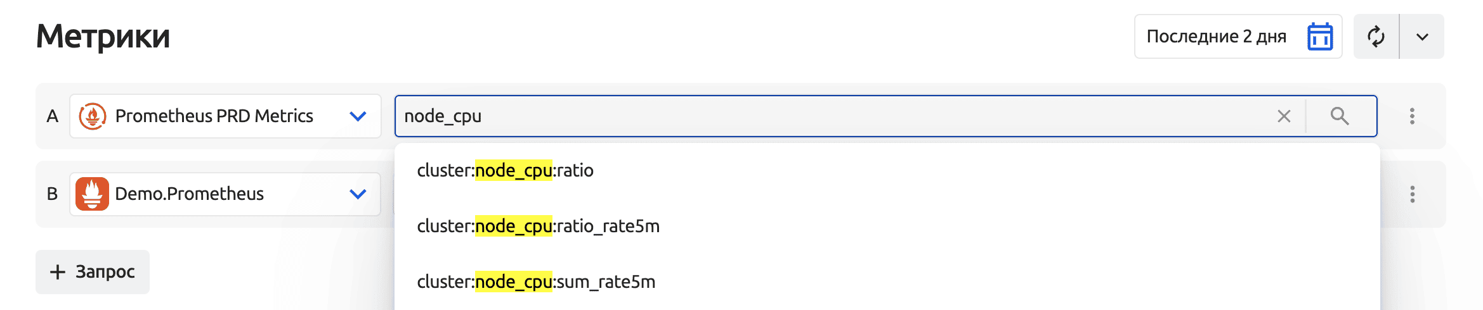Screen dimensions: 1483x310
Task: Pick cluster:node_cpu:sum_rate5m from the list
Action: 536,282
